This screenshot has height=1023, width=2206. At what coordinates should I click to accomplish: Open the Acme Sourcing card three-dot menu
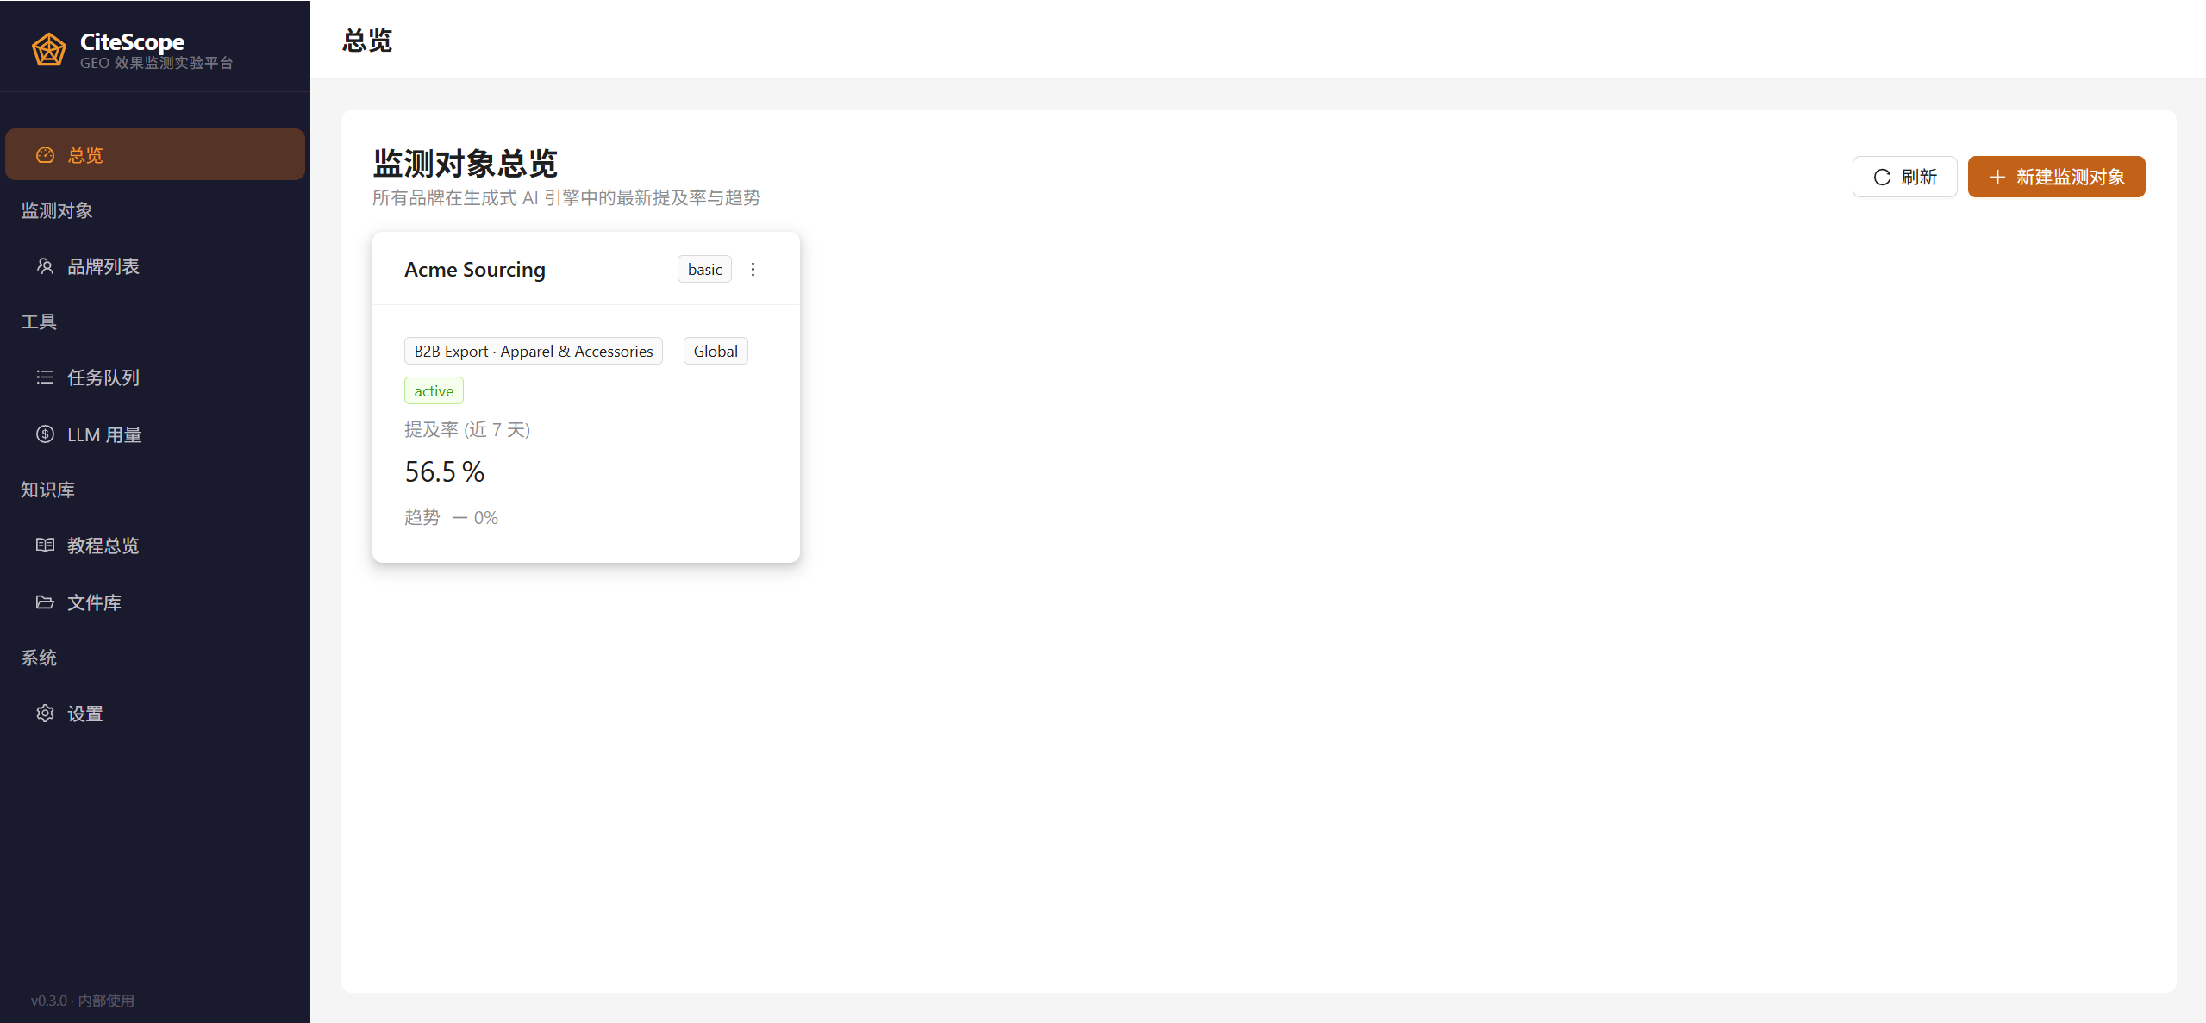pos(753,270)
